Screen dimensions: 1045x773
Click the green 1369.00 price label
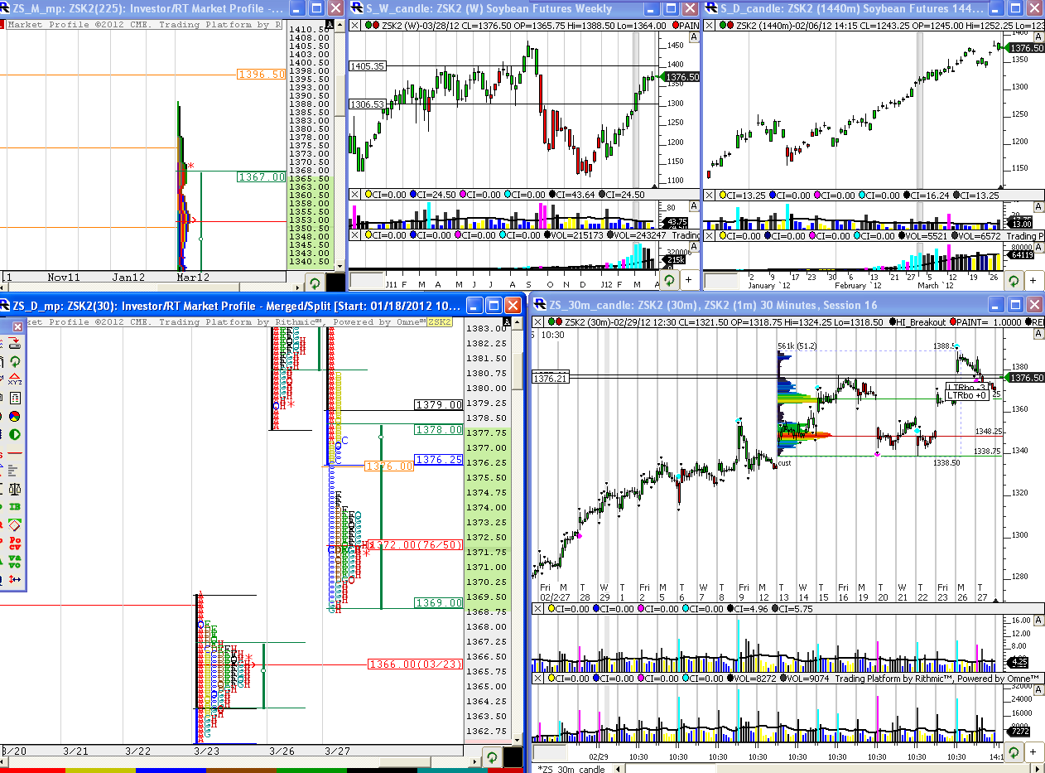coord(439,603)
